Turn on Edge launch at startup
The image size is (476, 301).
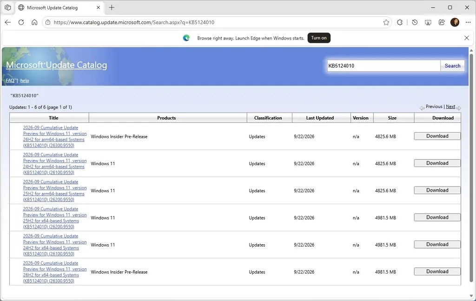click(x=319, y=38)
